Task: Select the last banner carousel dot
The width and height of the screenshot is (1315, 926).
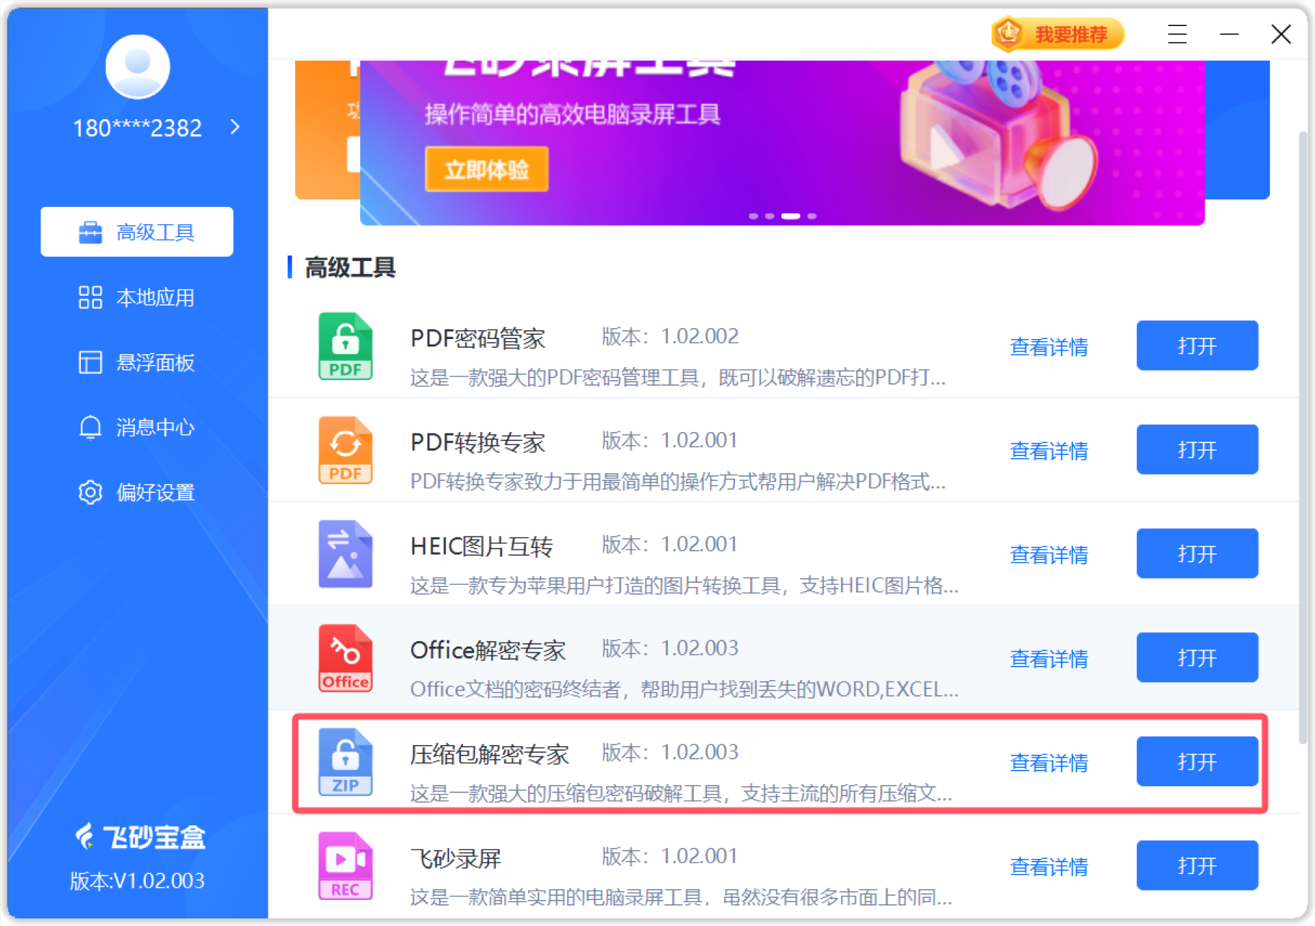Action: click(812, 216)
